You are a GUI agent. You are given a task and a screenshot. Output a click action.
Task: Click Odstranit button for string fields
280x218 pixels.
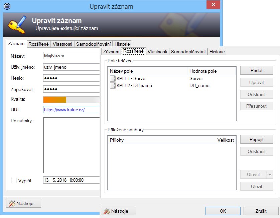tap(256, 94)
